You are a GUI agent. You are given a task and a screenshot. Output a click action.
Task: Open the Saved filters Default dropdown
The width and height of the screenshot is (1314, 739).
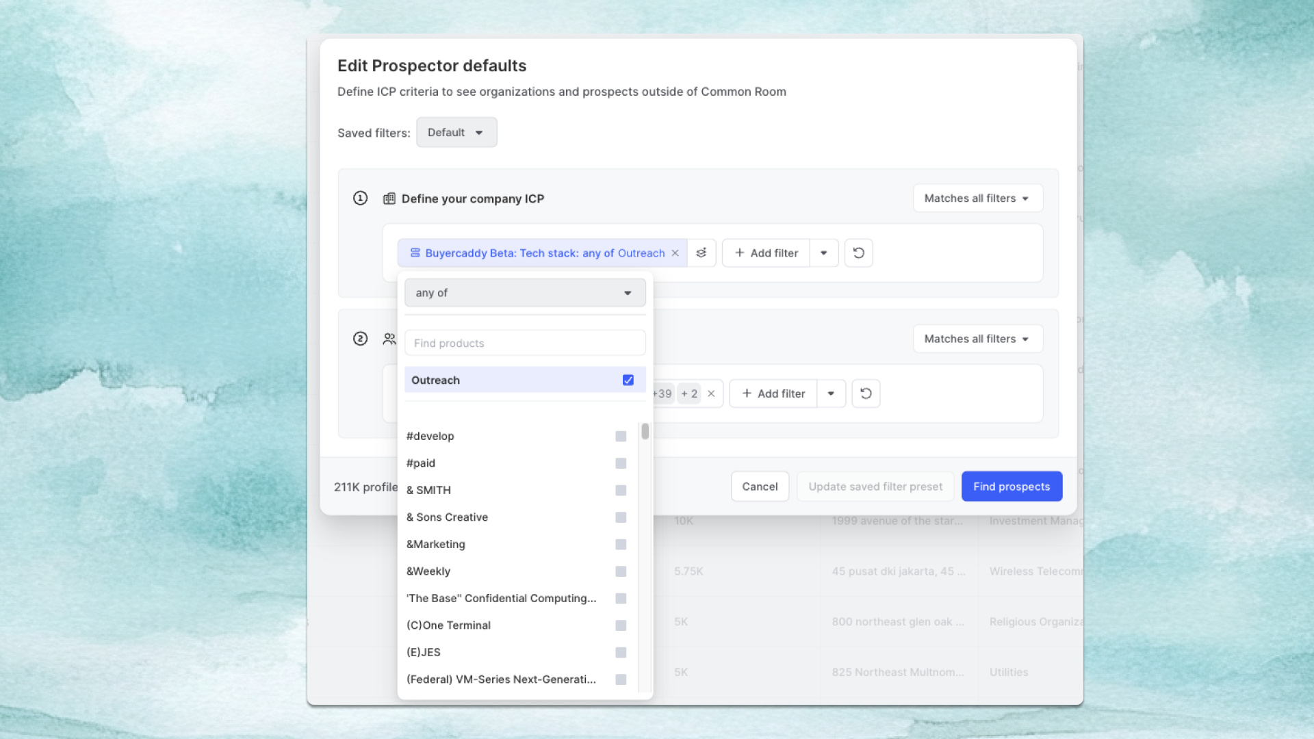point(456,133)
